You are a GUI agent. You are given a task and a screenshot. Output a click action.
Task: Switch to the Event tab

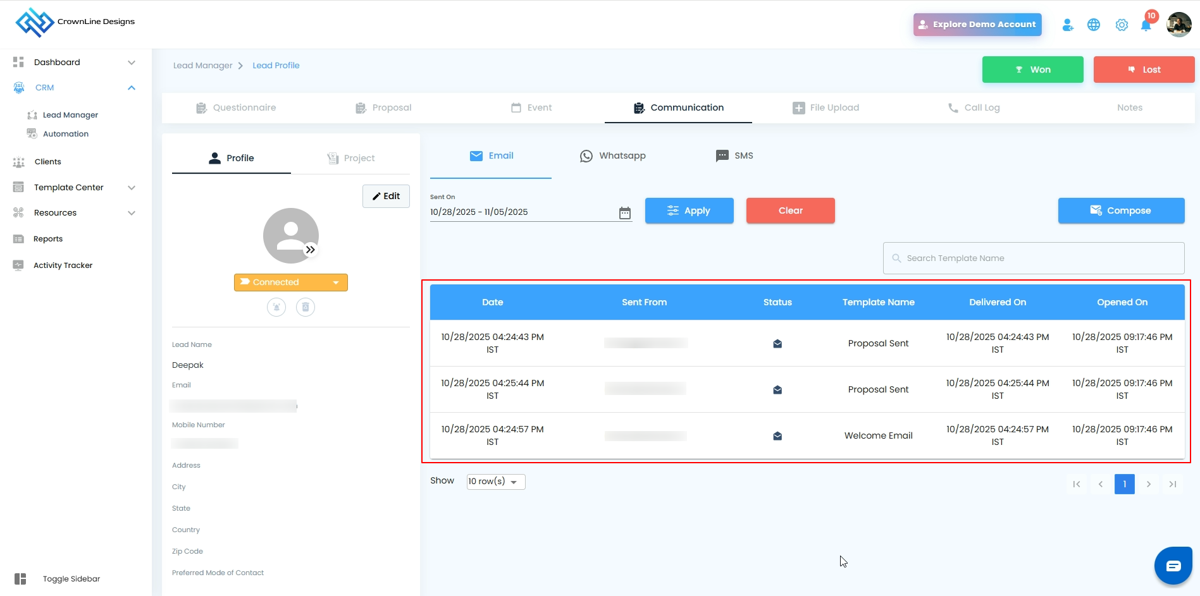coord(531,108)
